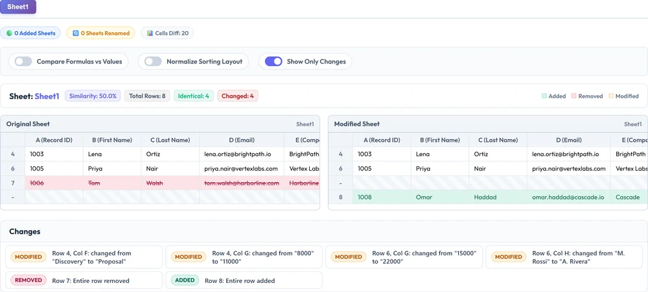Click 1008 cell in added row
Image resolution: width=648 pixels, height=292 pixels.
(382, 197)
